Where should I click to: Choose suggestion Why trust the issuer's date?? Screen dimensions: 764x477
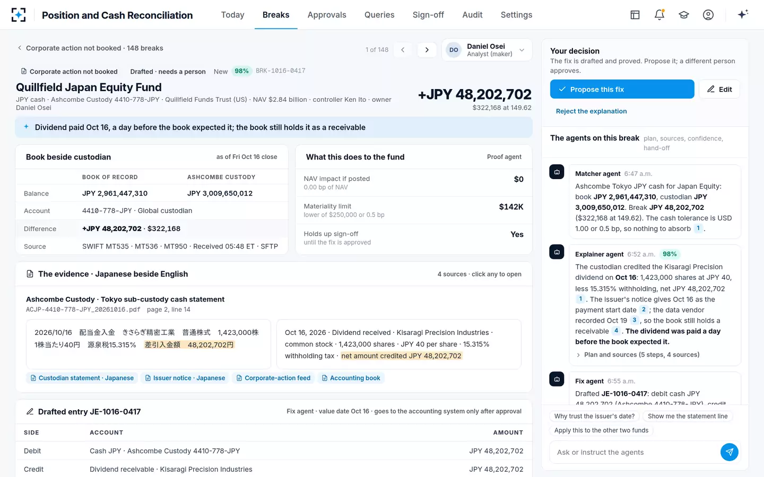tap(595, 416)
